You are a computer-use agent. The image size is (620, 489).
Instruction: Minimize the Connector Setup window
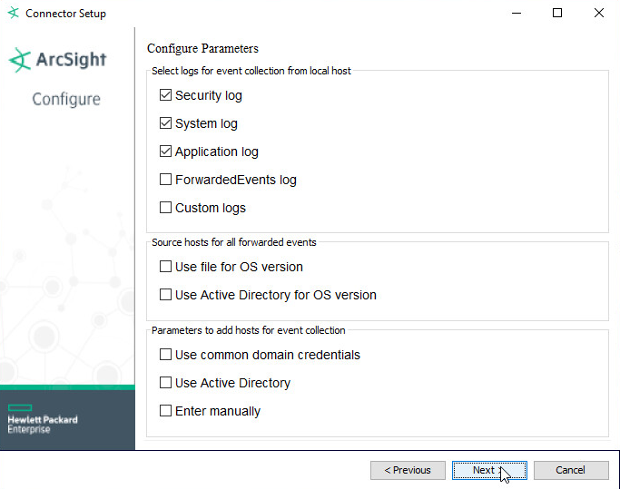point(516,14)
